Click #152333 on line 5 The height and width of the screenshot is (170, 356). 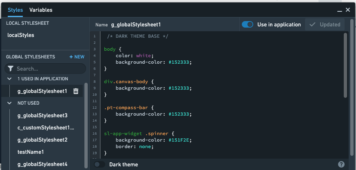(179, 62)
